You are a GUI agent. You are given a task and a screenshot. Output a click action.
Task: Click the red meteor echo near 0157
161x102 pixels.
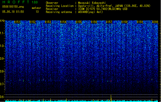111,81
